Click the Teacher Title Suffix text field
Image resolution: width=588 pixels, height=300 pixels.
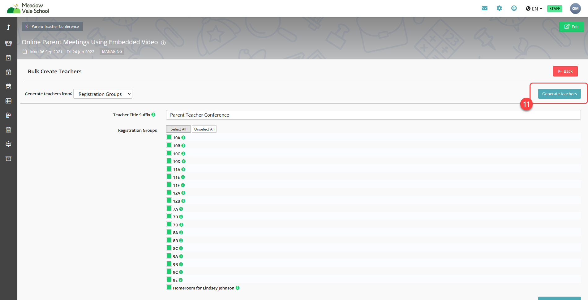click(373, 115)
